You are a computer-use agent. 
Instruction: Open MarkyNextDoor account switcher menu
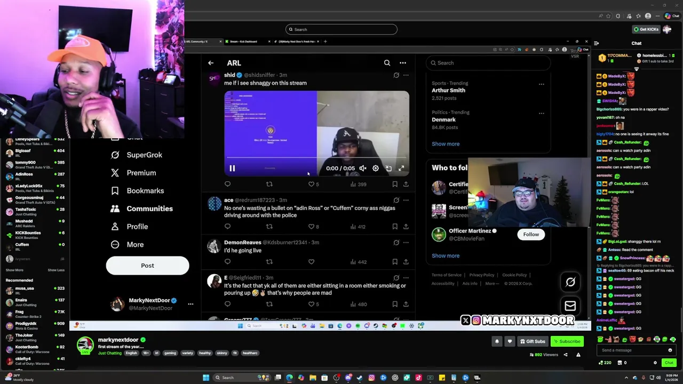(x=190, y=304)
